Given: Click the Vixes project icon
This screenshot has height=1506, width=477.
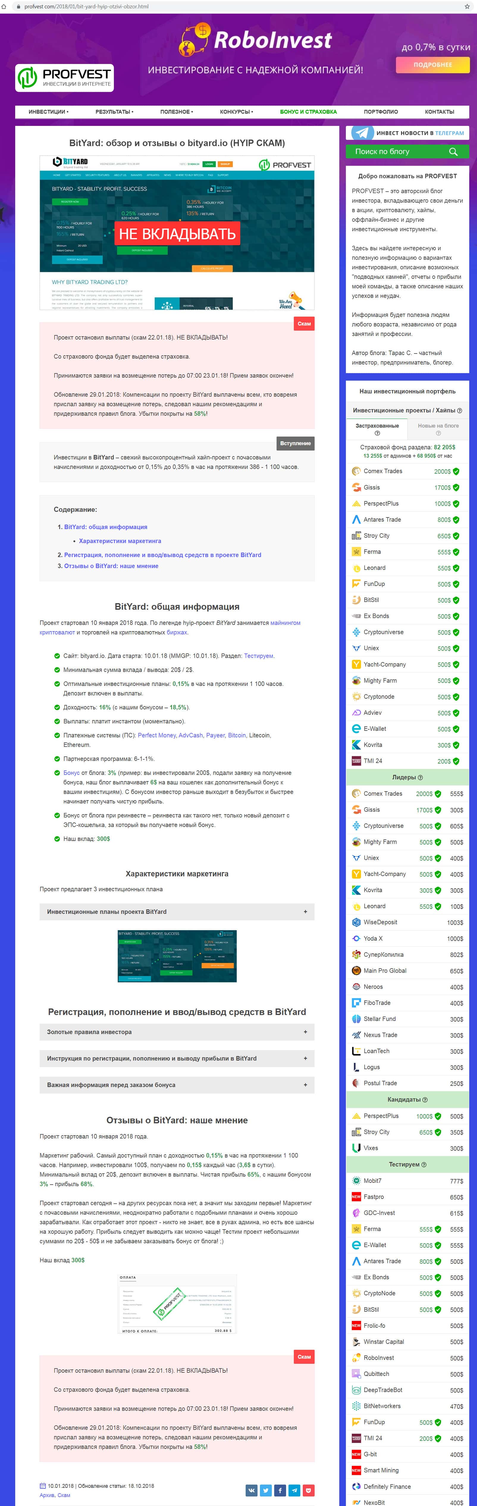Looking at the screenshot, I should pos(356,1148).
